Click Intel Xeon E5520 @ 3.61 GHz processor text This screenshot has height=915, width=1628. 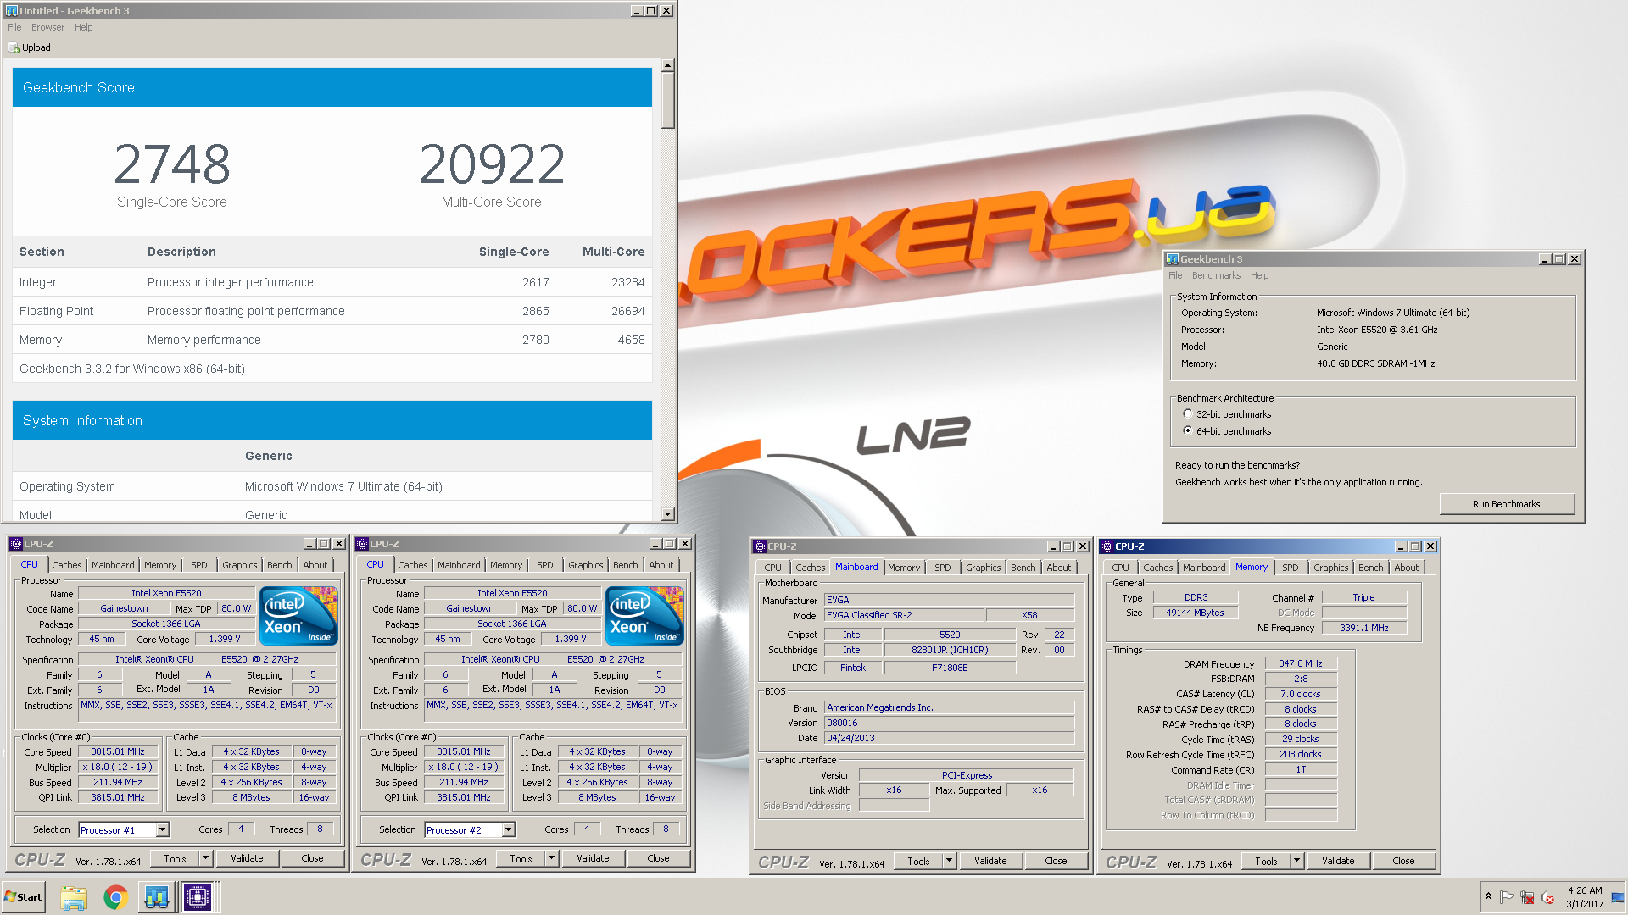(1376, 330)
